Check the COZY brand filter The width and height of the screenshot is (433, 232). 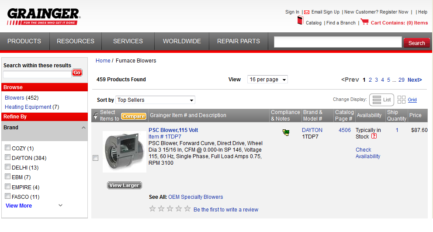click(8, 148)
